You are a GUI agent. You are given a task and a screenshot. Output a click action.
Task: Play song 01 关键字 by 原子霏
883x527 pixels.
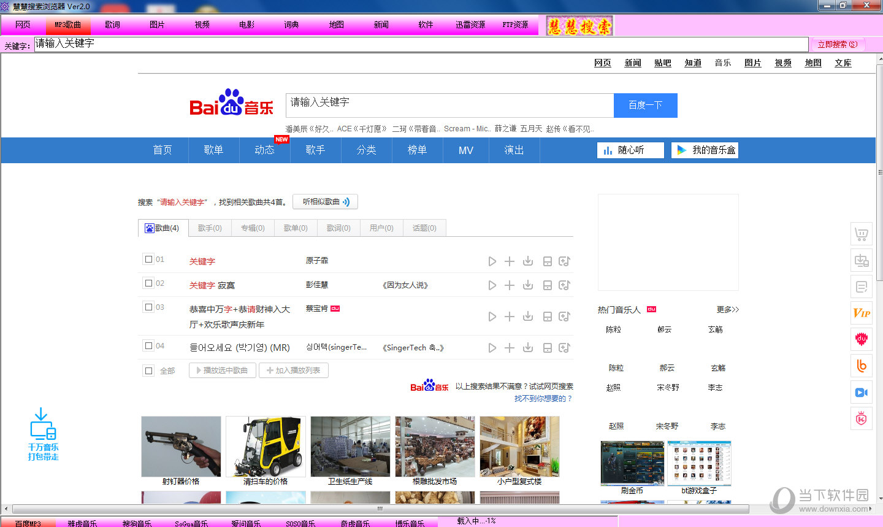pyautogui.click(x=492, y=261)
